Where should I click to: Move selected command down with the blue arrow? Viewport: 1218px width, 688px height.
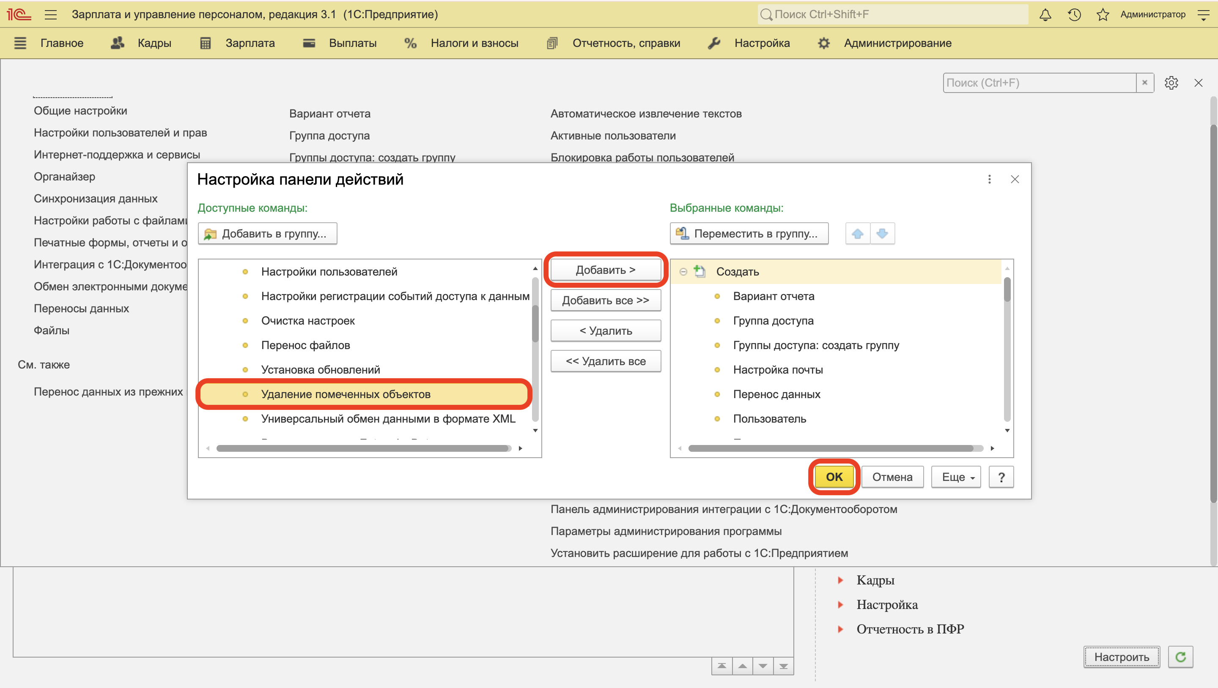click(882, 233)
